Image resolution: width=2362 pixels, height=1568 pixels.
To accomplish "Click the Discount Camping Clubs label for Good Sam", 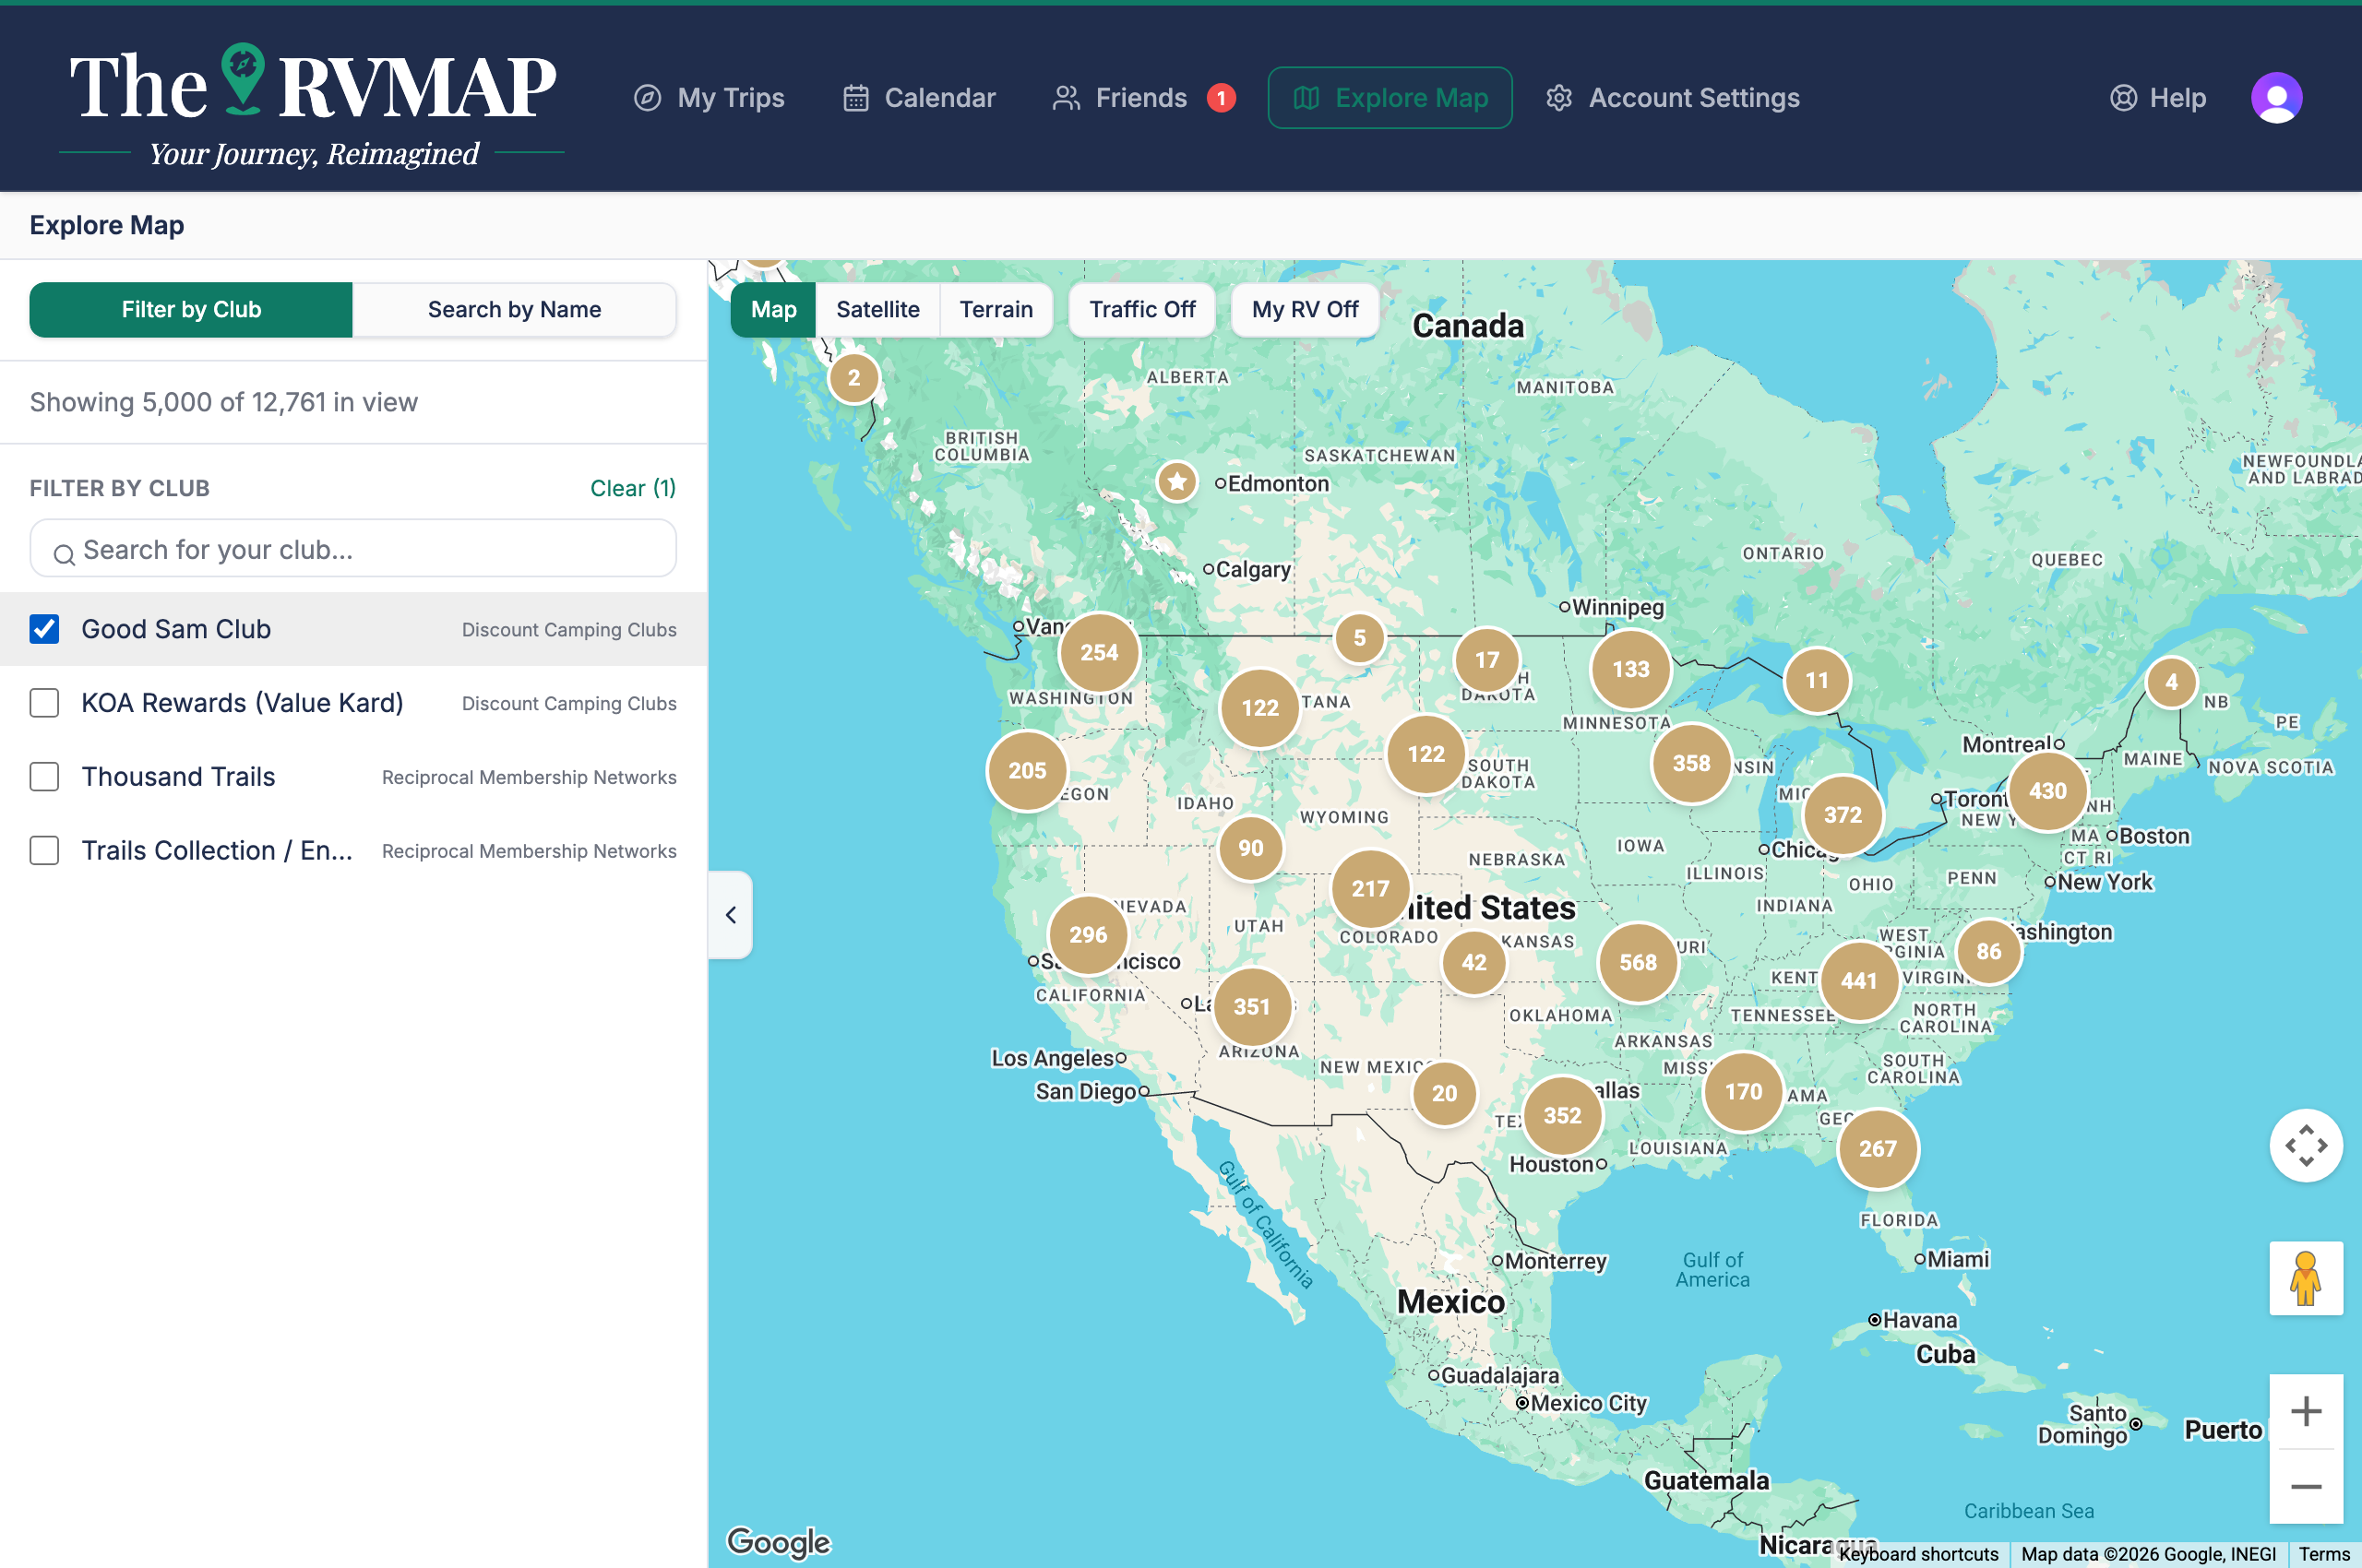I will click(x=569, y=630).
